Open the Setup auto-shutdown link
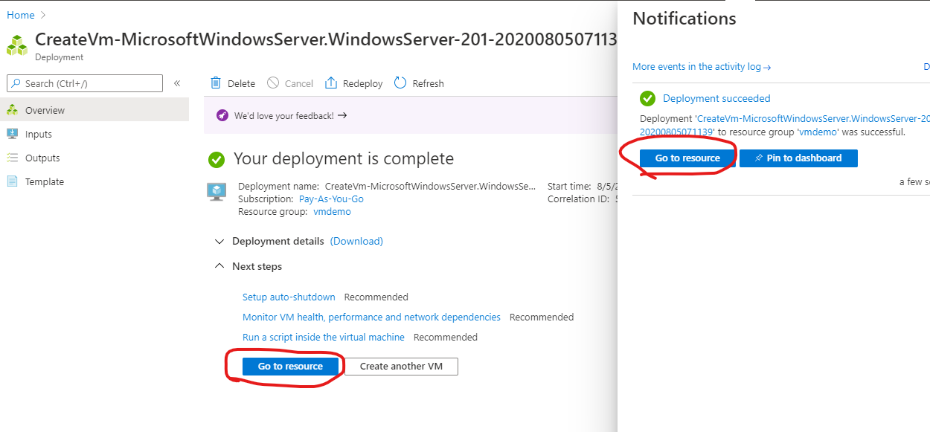Screen dimensions: 930x432 [x=289, y=297]
